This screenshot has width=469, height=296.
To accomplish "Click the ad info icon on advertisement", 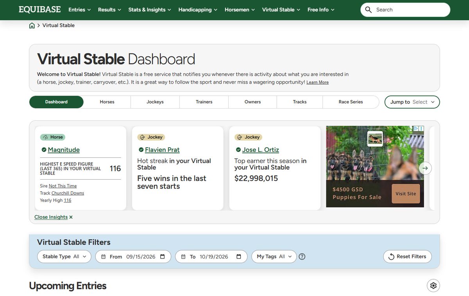I will (x=417, y=128).
